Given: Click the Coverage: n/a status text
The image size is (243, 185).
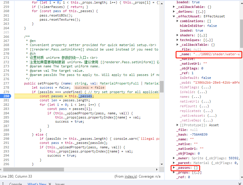Looking at the screenshot, I should [x=150, y=176].
